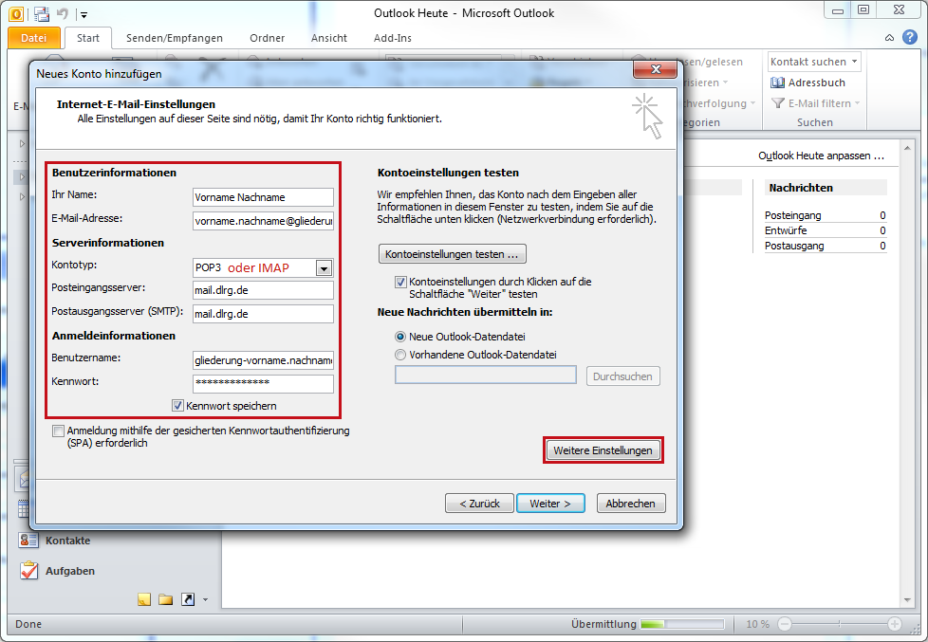Image resolution: width=928 pixels, height=642 pixels.
Task: Click the E-Mail-Adresse input field
Action: click(263, 221)
